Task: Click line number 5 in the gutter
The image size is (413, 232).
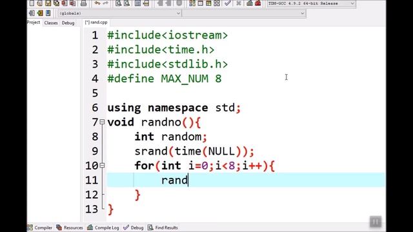Action: (95, 93)
